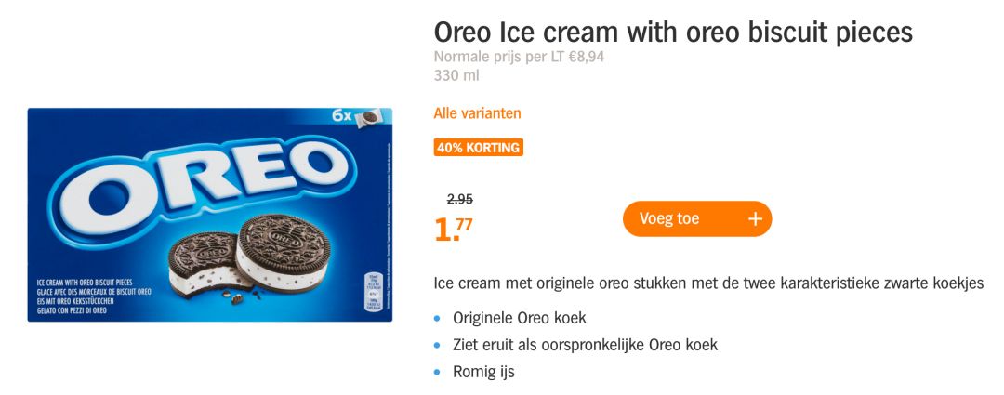The height and width of the screenshot is (395, 1004).
Task: Click the product description sentence
Action: coord(708,283)
